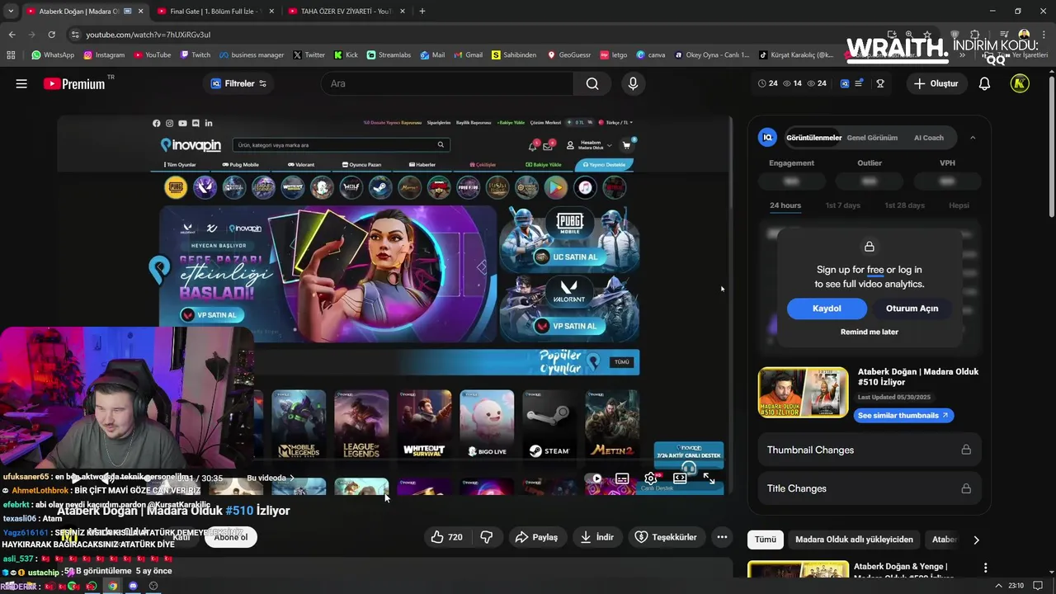Select the 1st 7 days range tab

[x=842, y=205]
